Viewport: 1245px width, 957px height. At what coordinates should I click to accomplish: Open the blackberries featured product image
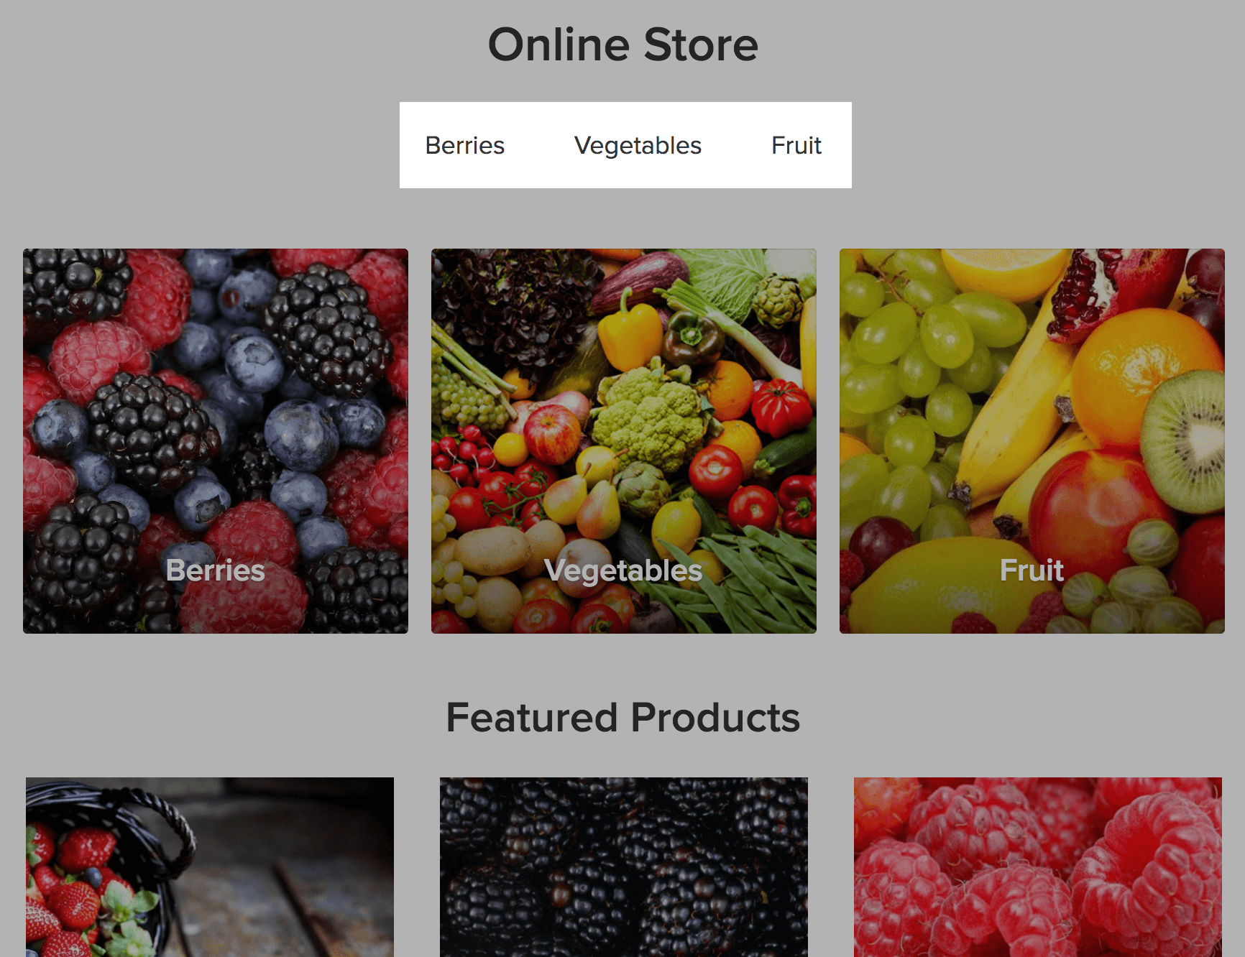coord(624,867)
